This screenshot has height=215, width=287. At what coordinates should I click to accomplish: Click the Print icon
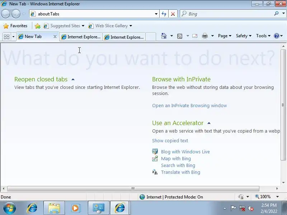tap(204, 36)
